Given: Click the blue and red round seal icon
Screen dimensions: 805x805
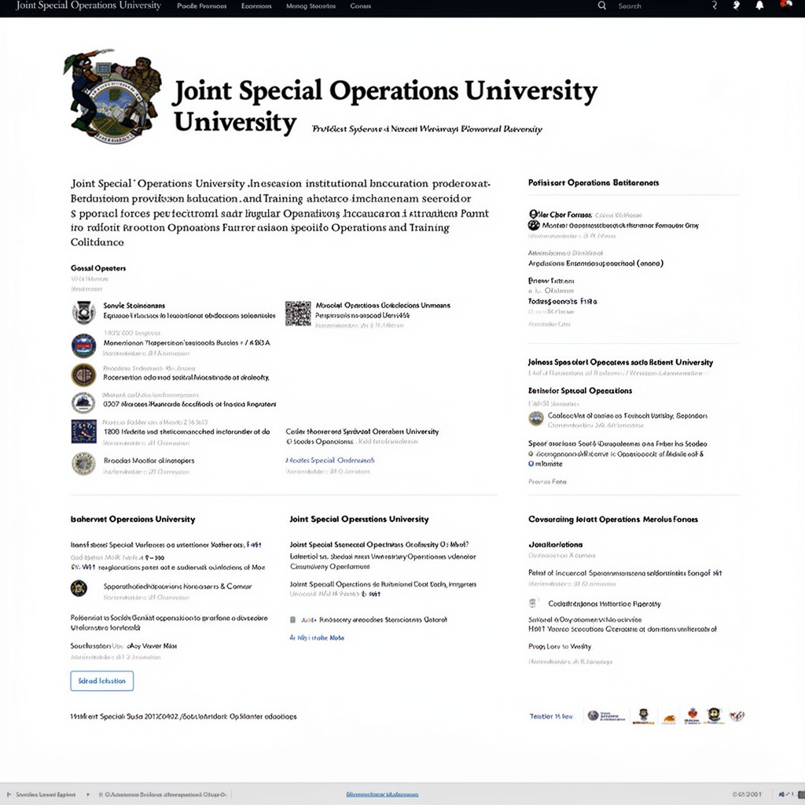Looking at the screenshot, I should 83,346.
